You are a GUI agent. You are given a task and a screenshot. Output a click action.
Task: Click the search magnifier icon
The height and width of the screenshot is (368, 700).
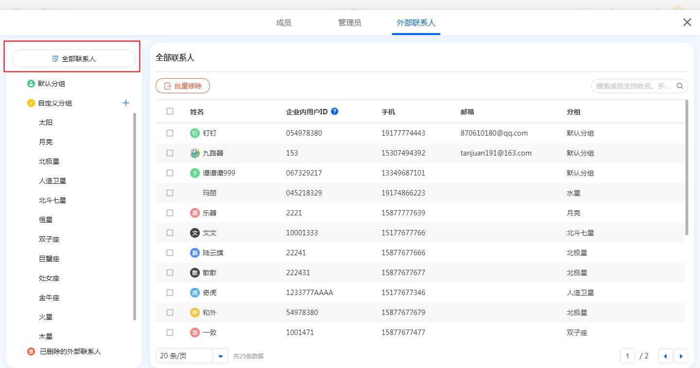pyautogui.click(x=680, y=86)
